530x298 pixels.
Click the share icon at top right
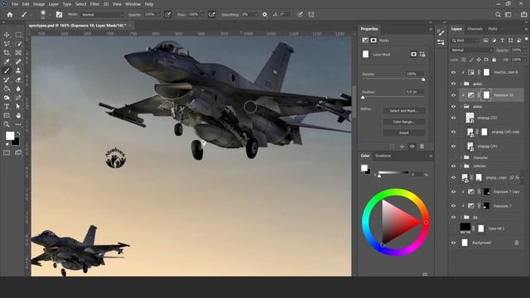tap(524, 15)
